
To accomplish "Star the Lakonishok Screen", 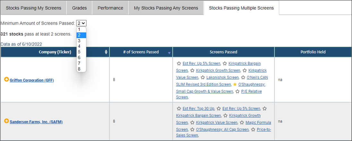I will pos(203,77).
